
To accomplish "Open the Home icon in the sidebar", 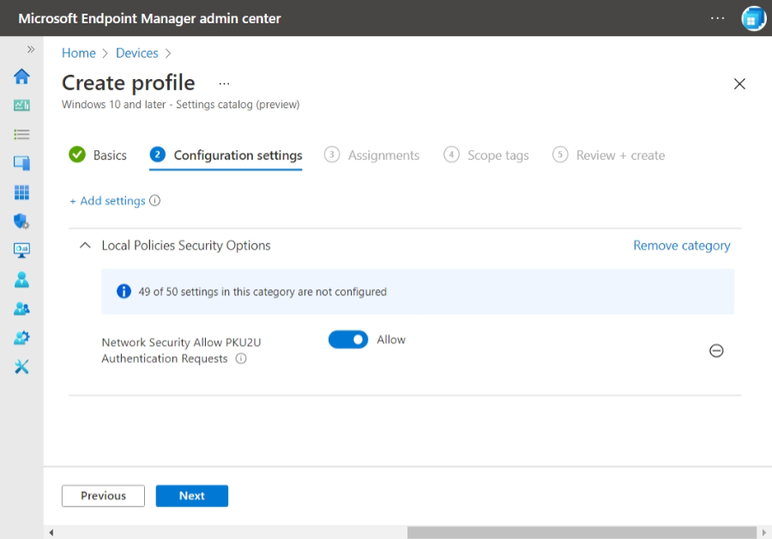I will [x=21, y=76].
